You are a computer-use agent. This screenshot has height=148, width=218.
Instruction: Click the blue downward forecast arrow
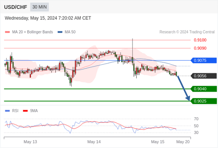pos(184,88)
